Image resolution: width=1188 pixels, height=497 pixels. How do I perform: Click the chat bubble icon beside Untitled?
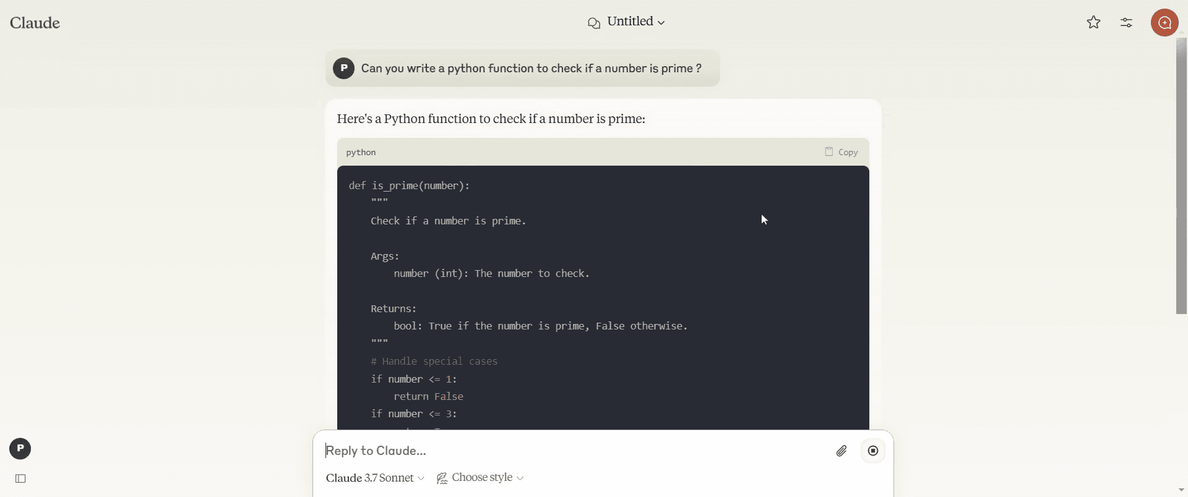[x=594, y=23]
